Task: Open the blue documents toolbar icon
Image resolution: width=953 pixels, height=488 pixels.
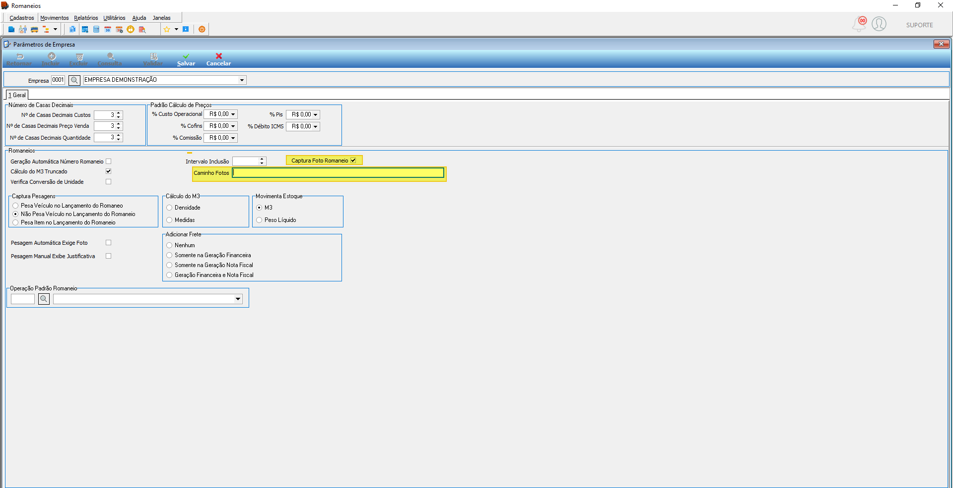Action: pos(72,29)
